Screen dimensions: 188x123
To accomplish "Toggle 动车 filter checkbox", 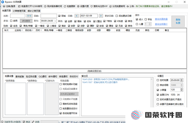I will (x=85, y=21).
